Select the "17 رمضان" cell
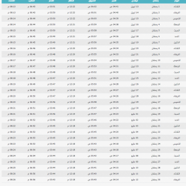This screenshot has height=186, width=186. click(156, 102)
